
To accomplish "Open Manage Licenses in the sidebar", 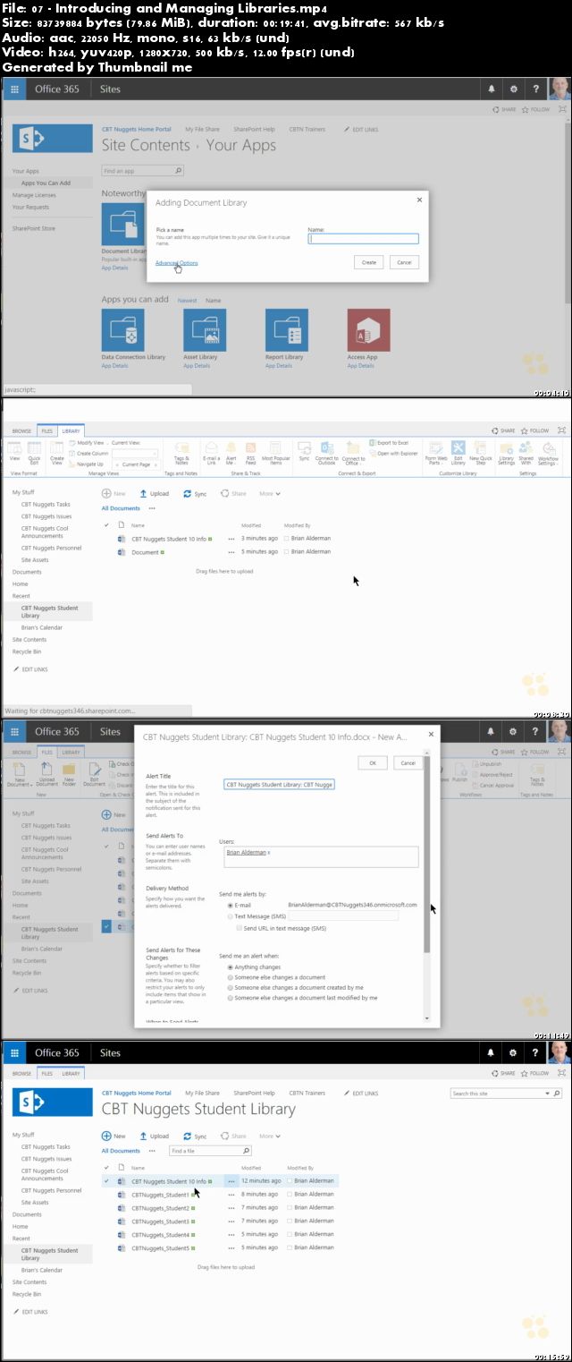I will (x=34, y=194).
